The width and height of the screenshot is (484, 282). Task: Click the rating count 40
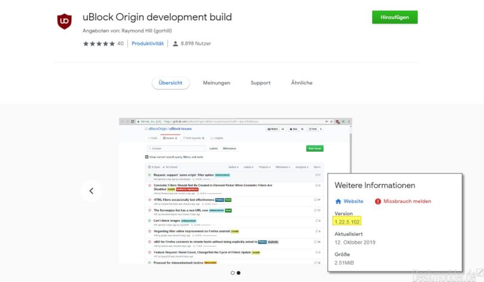coord(120,44)
